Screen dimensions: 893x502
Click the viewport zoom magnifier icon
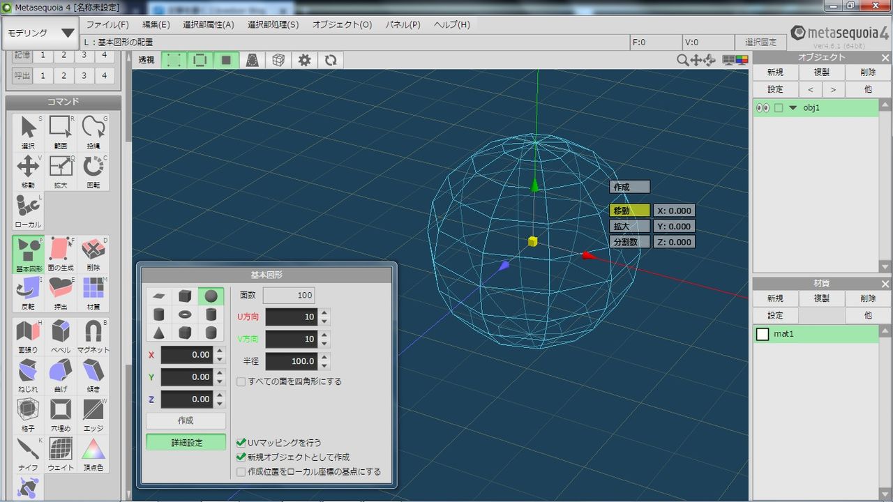(x=683, y=61)
